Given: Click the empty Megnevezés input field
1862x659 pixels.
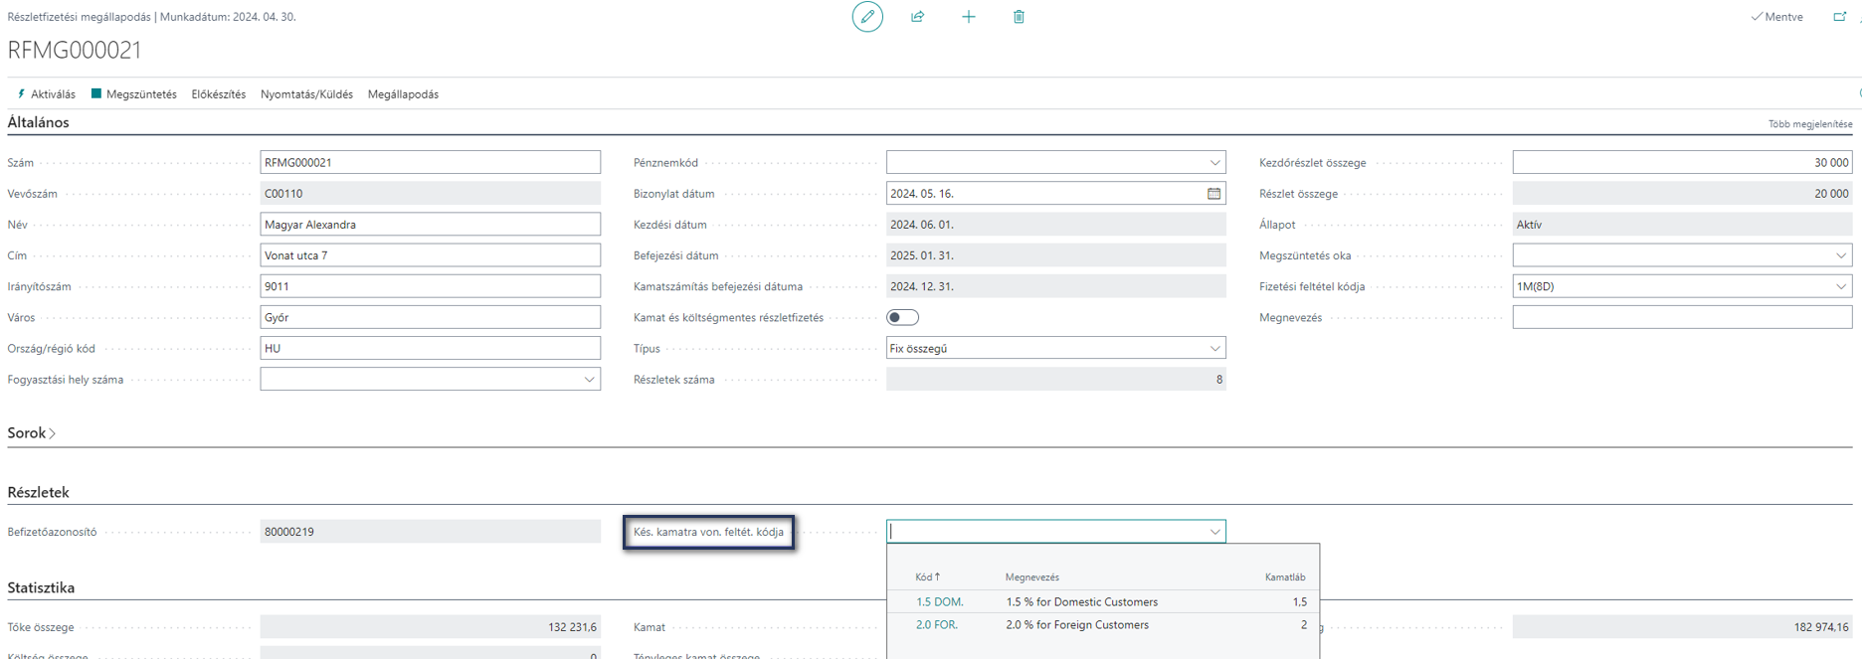Looking at the screenshot, I should [x=1682, y=318].
